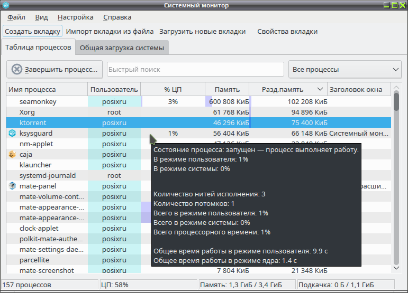
Task: Open the Справка menu
Action: pyautogui.click(x=117, y=17)
